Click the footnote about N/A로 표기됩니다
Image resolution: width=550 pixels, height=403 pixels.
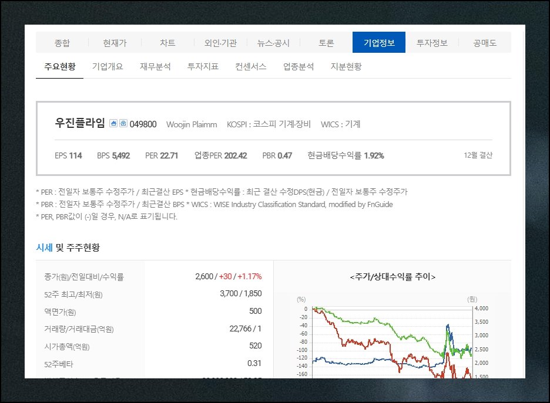(106, 216)
